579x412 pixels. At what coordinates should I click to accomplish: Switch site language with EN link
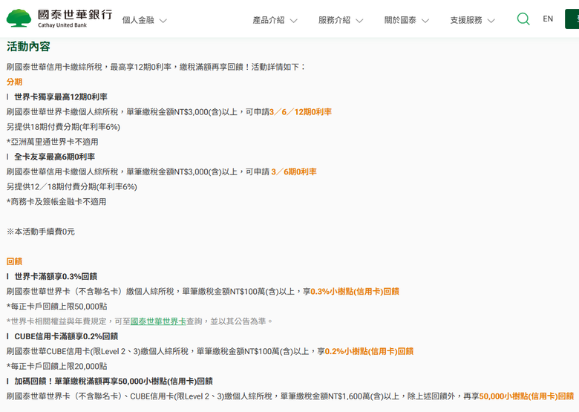[548, 19]
